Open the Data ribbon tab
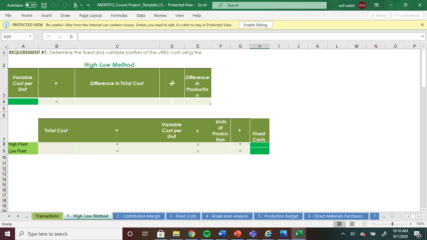The height and width of the screenshot is (240, 427). [141, 15]
